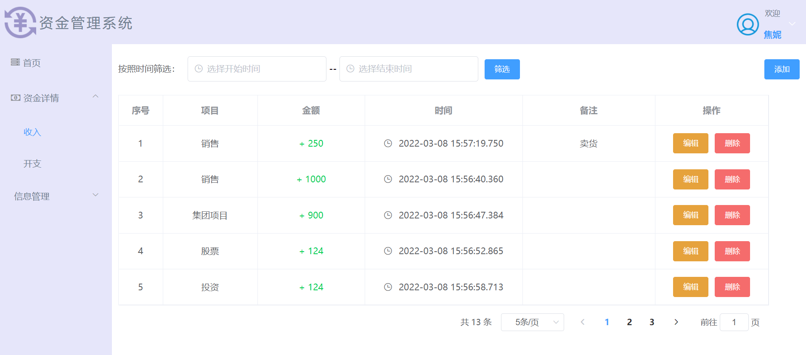Click the clock icon in start time field
Screen dimensions: 806x355
tap(199, 68)
